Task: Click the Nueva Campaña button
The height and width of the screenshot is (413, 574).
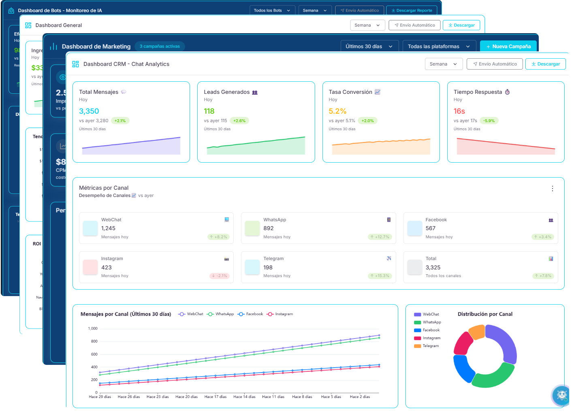Action: (508, 47)
